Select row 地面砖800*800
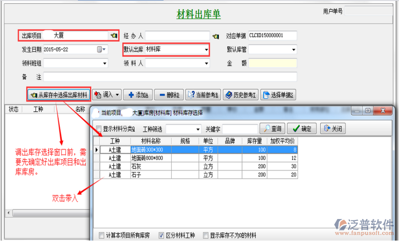This screenshot has height=241, width=399. tap(196, 158)
